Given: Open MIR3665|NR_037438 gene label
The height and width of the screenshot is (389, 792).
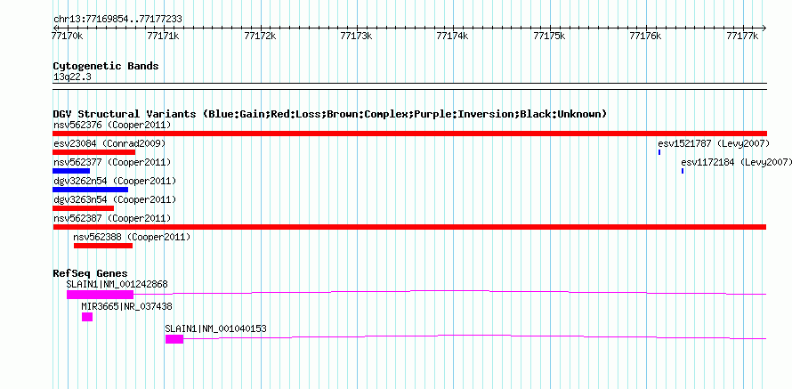Looking at the screenshot, I should 126,306.
